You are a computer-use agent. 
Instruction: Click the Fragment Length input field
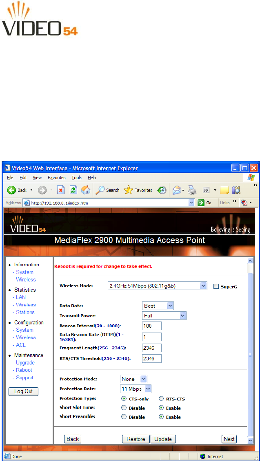(x=152, y=348)
